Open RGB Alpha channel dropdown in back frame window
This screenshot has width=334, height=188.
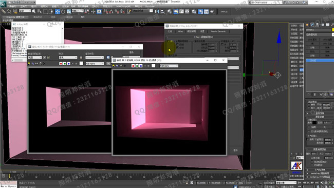click(95, 64)
